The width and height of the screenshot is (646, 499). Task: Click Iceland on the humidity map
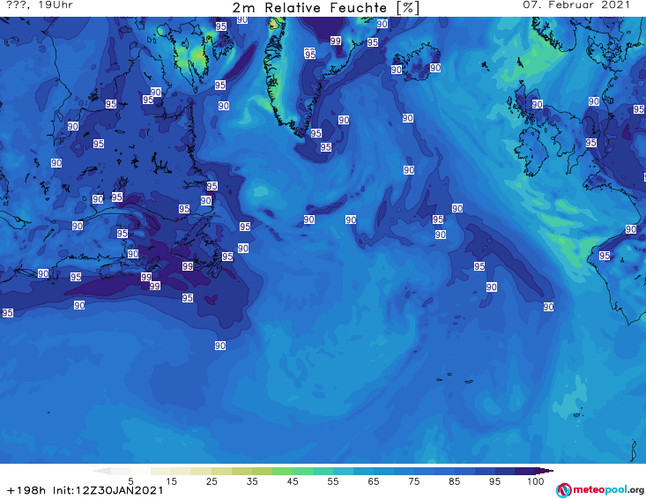pyautogui.click(x=416, y=61)
